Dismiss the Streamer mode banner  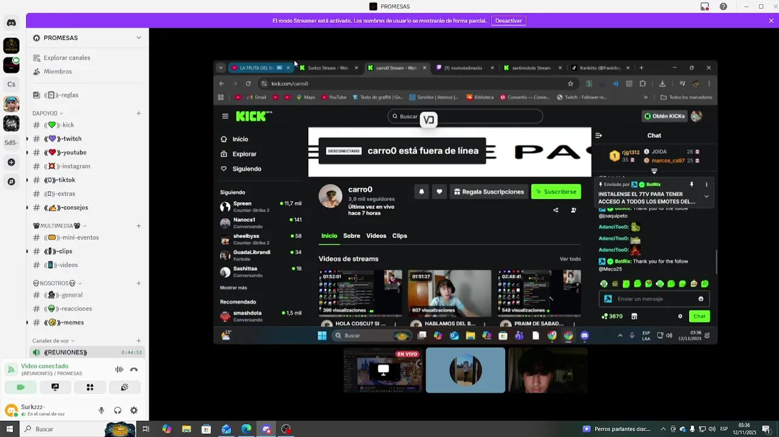pos(771,21)
